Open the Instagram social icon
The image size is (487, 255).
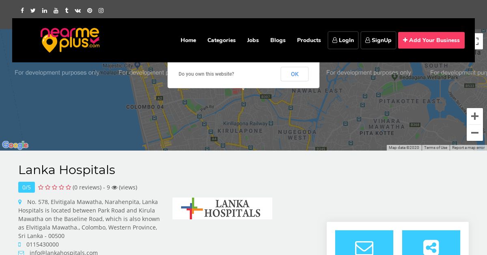101,11
